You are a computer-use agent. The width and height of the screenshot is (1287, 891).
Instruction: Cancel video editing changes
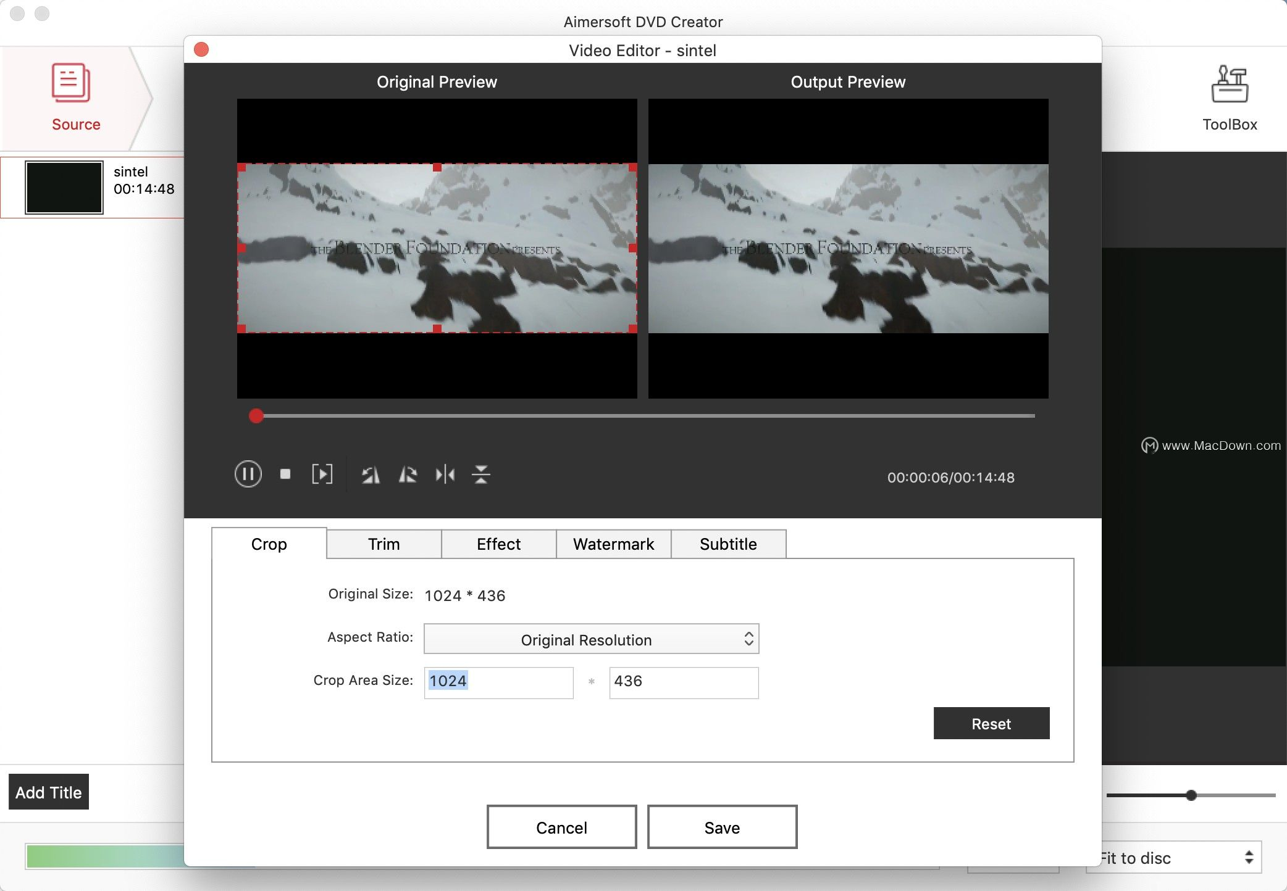point(561,827)
